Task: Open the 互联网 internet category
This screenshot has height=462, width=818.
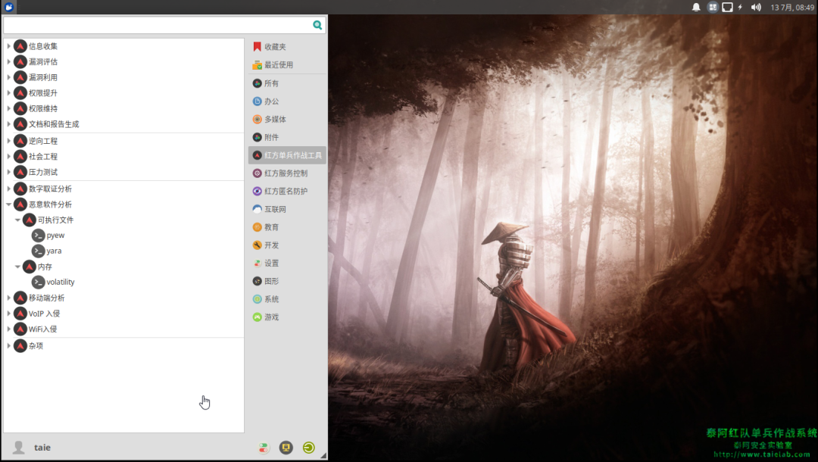Action: click(288, 210)
